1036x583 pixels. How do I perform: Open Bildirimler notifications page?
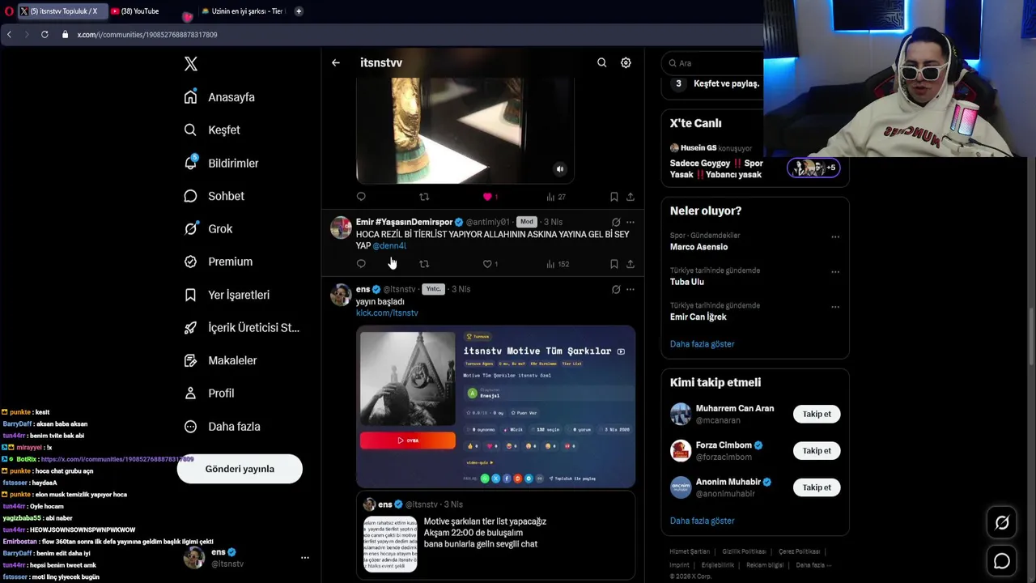[x=221, y=163]
